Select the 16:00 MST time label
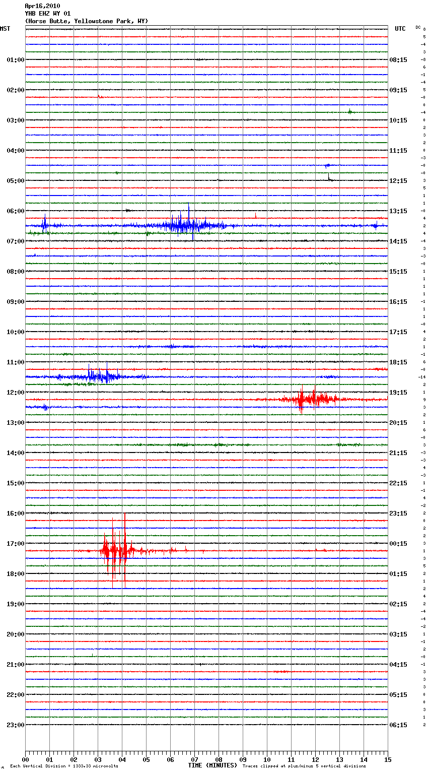Screen dimensions: 428x773 coord(16,513)
